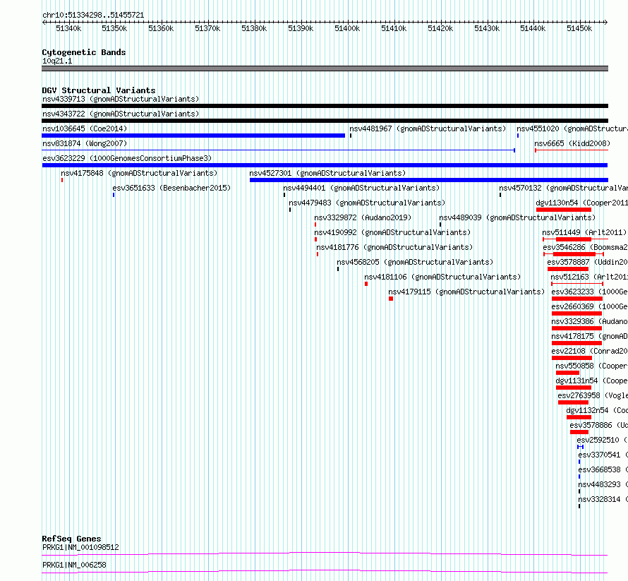Screen dimensions: 628x581
Task: Click esv3668538 variant label
Action: (x=603, y=469)
